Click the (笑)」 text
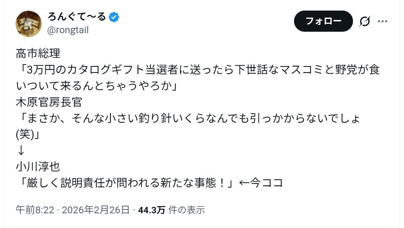 29,134
